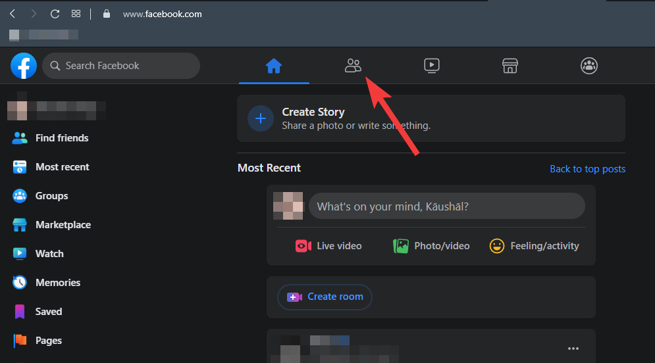The image size is (655, 363).
Task: Open the post options three-dot menu
Action: coord(573,349)
